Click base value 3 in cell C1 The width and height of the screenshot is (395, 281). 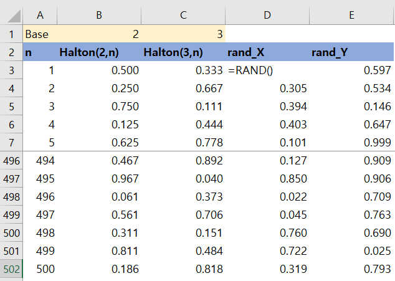coord(183,34)
